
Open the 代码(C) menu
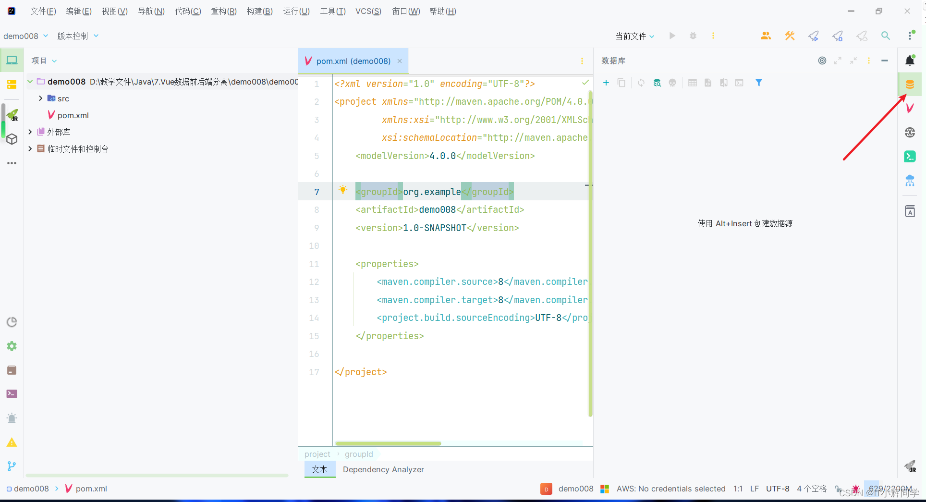point(188,11)
